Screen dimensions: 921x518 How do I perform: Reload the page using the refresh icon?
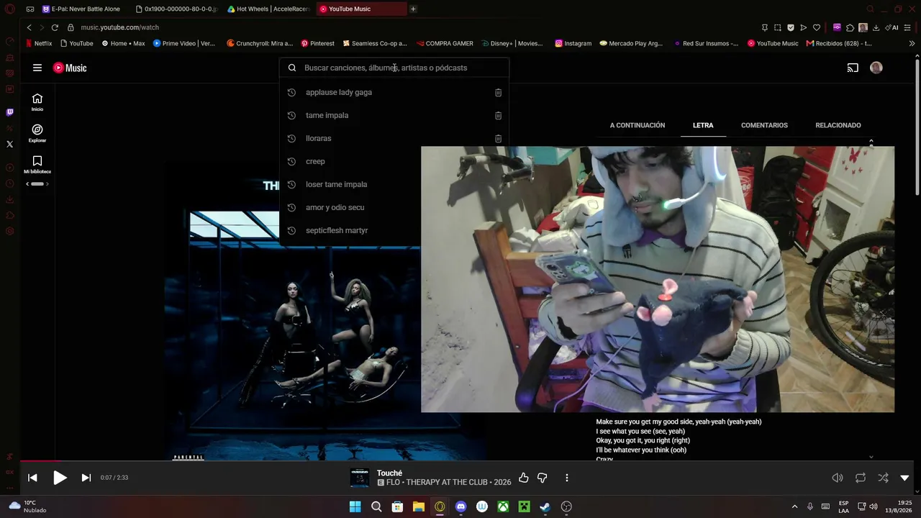55,27
